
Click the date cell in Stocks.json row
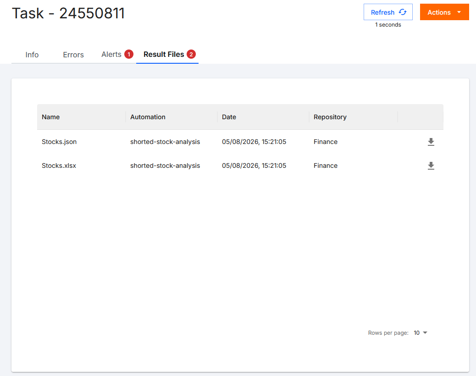(x=254, y=142)
